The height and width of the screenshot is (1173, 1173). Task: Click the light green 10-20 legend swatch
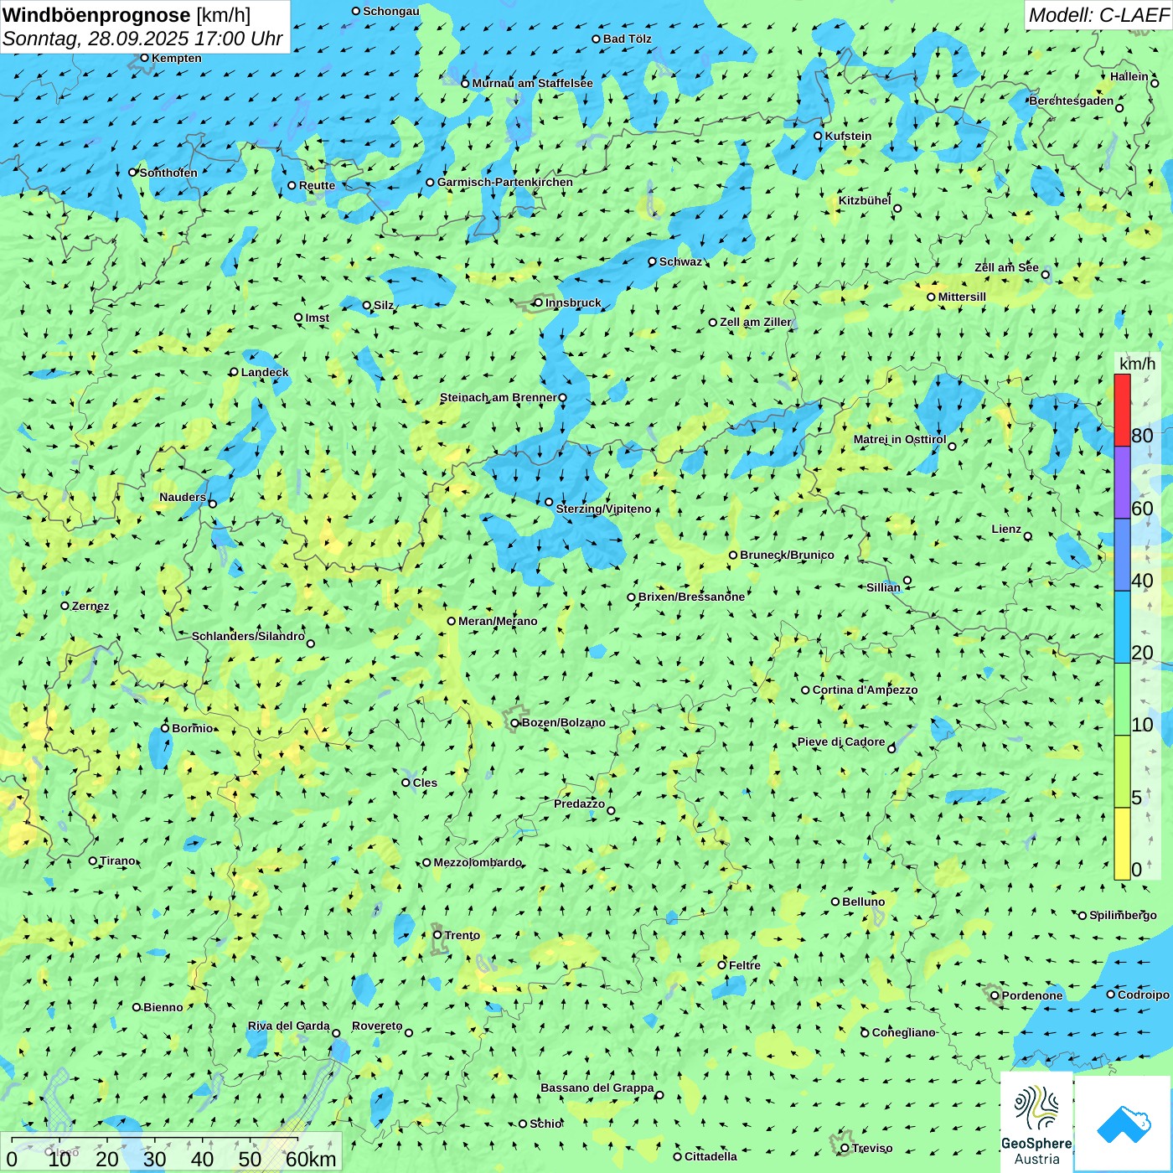[1122, 700]
